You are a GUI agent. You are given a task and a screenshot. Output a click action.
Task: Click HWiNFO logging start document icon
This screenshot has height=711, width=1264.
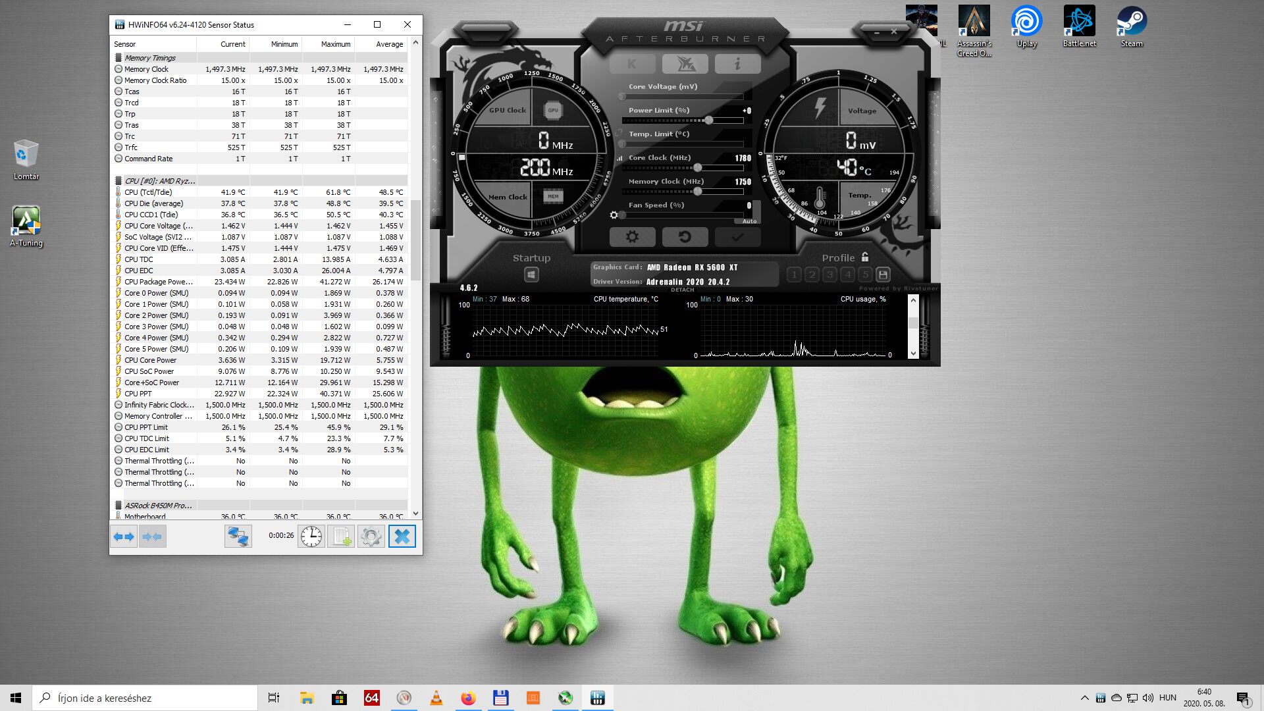[342, 537]
